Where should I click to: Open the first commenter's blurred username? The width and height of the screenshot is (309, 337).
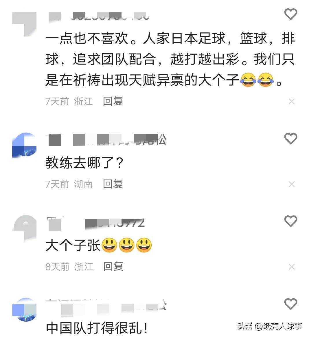pos(99,17)
